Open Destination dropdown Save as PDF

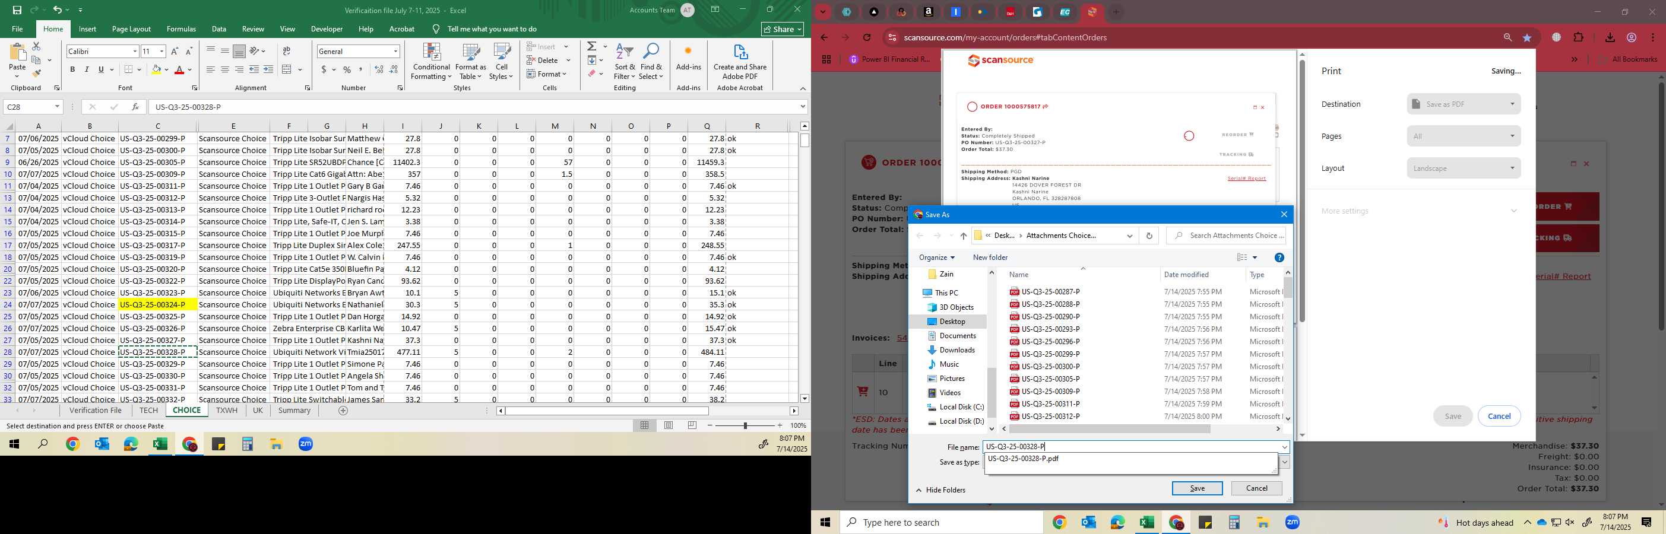tap(1463, 104)
